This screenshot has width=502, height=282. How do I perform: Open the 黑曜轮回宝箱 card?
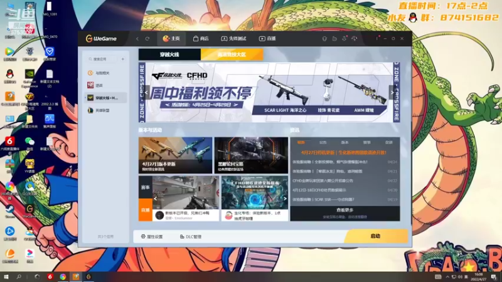point(252,155)
